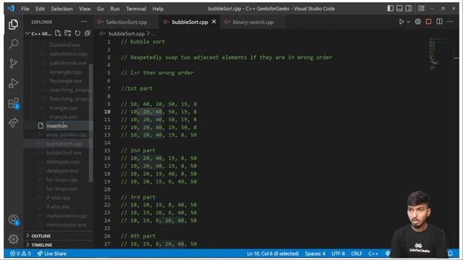Change indentation via 'Spaces: 4'
Image resolution: width=463 pixels, height=260 pixels.
click(315, 253)
